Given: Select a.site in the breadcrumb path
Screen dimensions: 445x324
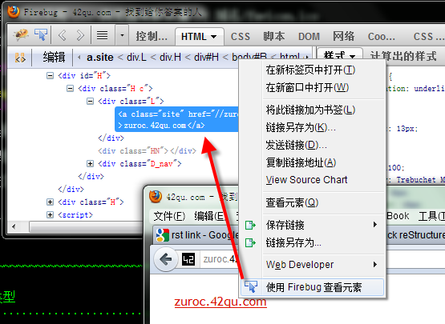Looking at the screenshot, I should point(100,58).
